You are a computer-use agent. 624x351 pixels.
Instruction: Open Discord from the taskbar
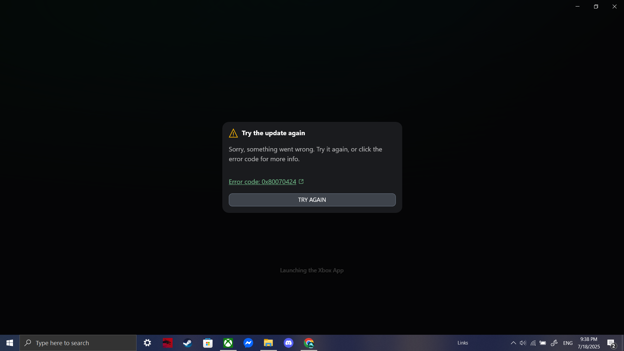(x=289, y=343)
